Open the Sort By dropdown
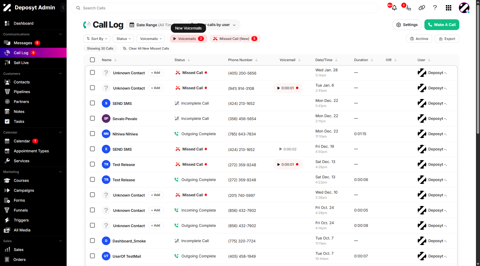This screenshot has height=266, width=480. point(97,39)
